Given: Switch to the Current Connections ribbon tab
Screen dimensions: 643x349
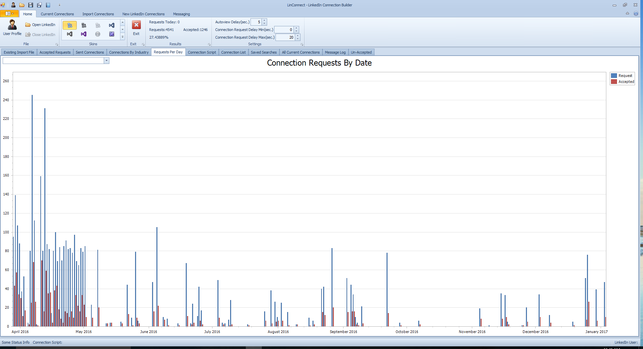Looking at the screenshot, I should pyautogui.click(x=57, y=14).
